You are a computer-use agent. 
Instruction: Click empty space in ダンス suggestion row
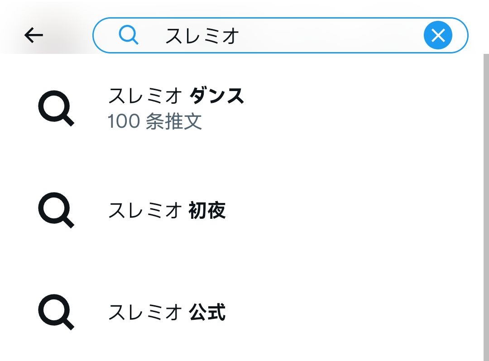[359, 108]
